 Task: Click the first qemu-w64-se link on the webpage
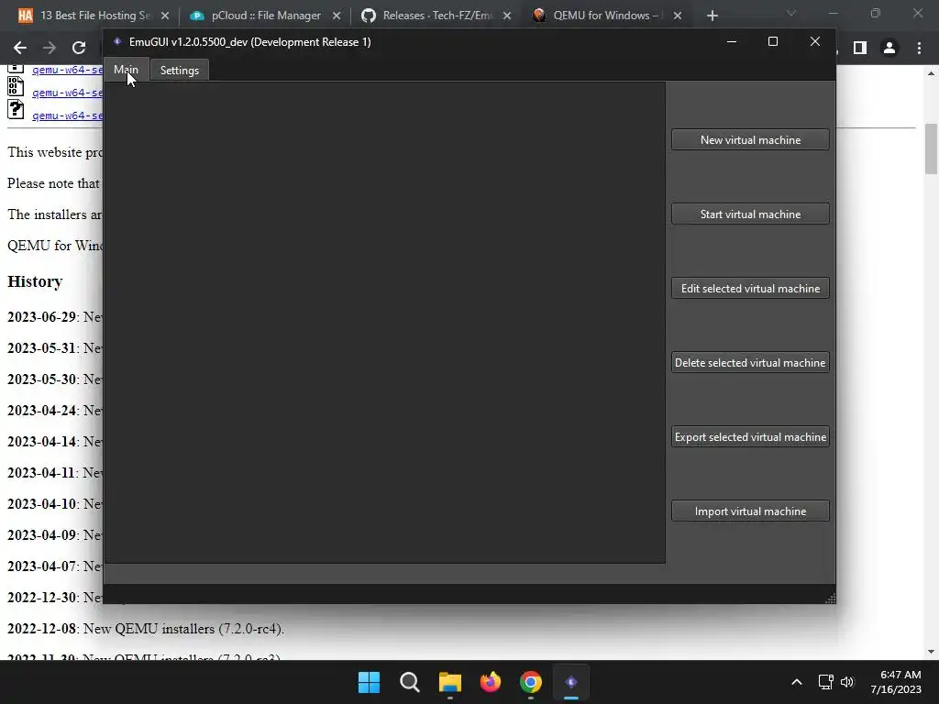[x=67, y=70]
